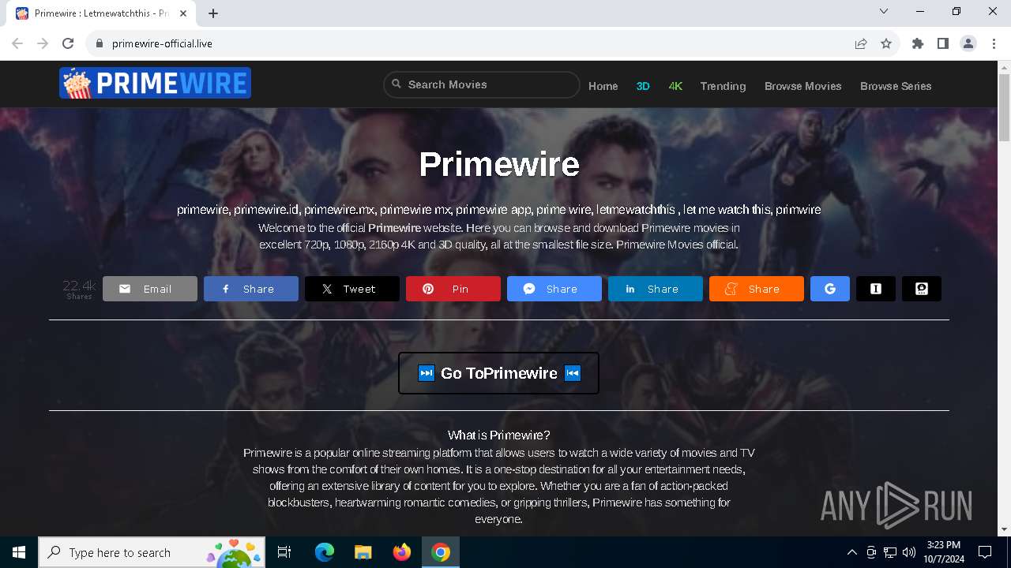Reload the page
Image resolution: width=1011 pixels, height=568 pixels.
[x=68, y=43]
